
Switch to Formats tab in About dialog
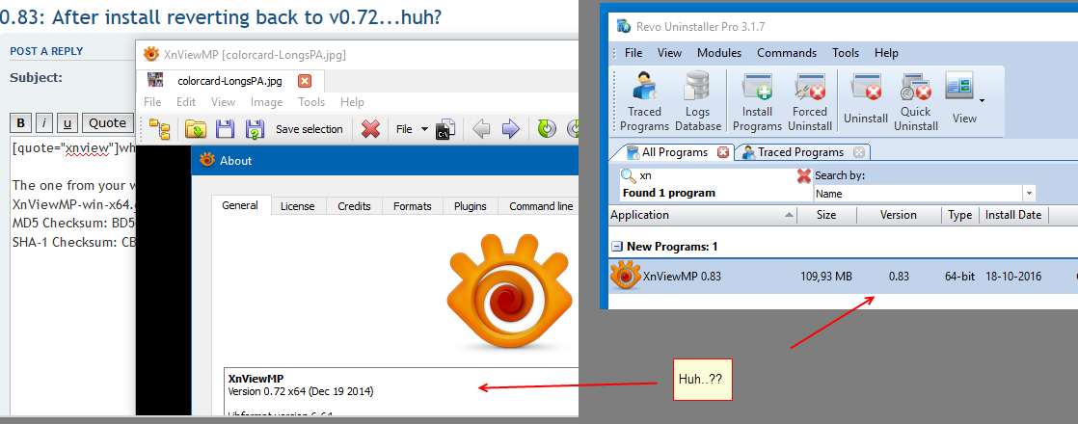413,206
